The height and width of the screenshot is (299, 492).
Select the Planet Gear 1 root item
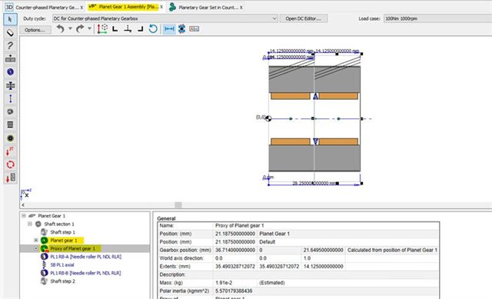[x=52, y=216]
